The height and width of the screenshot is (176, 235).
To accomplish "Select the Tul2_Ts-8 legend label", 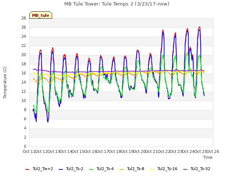I will (x=135, y=169).
